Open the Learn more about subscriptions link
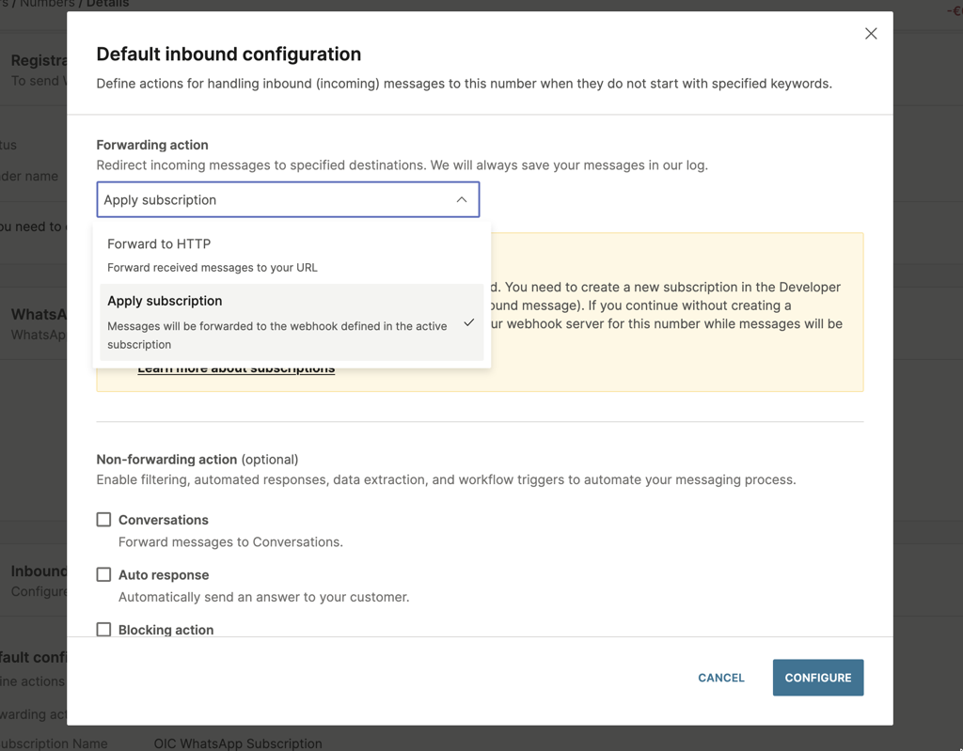This screenshot has width=963, height=751. coord(236,368)
